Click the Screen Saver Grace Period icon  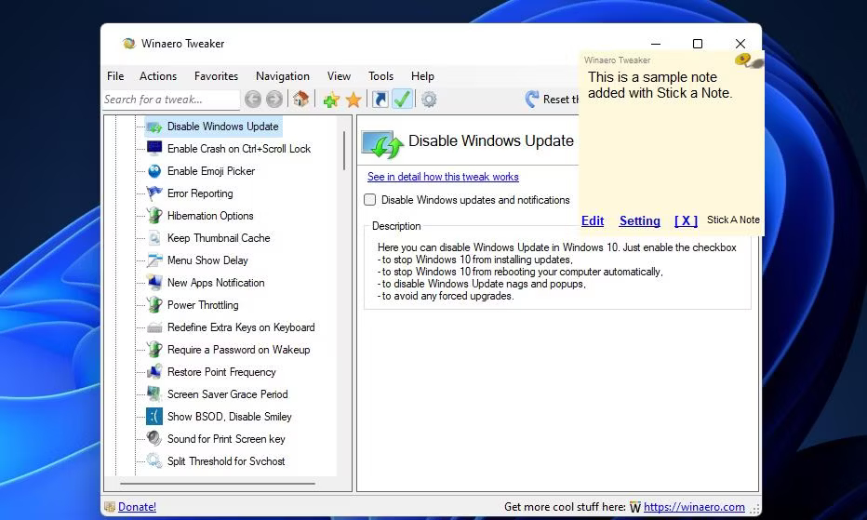154,394
